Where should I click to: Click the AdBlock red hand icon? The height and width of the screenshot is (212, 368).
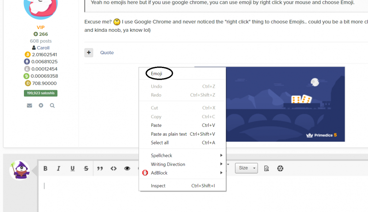click(x=145, y=173)
